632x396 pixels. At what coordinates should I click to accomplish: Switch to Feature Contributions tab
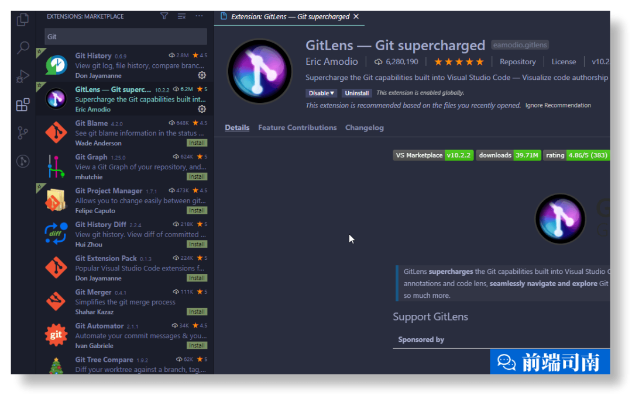click(297, 127)
